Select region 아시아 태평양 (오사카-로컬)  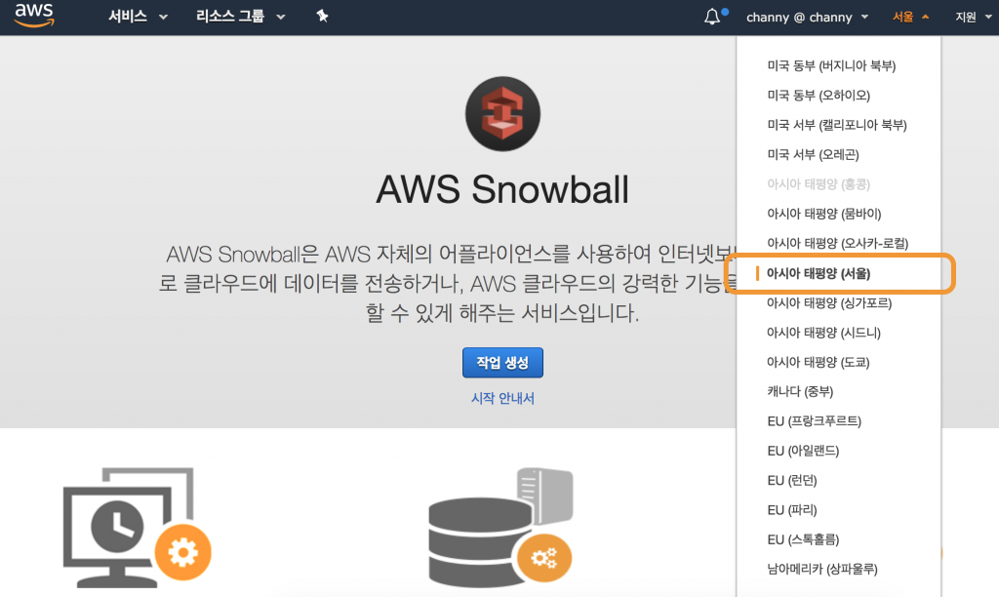click(838, 244)
